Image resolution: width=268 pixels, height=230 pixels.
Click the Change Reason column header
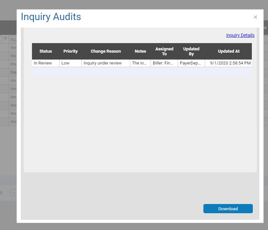105,51
